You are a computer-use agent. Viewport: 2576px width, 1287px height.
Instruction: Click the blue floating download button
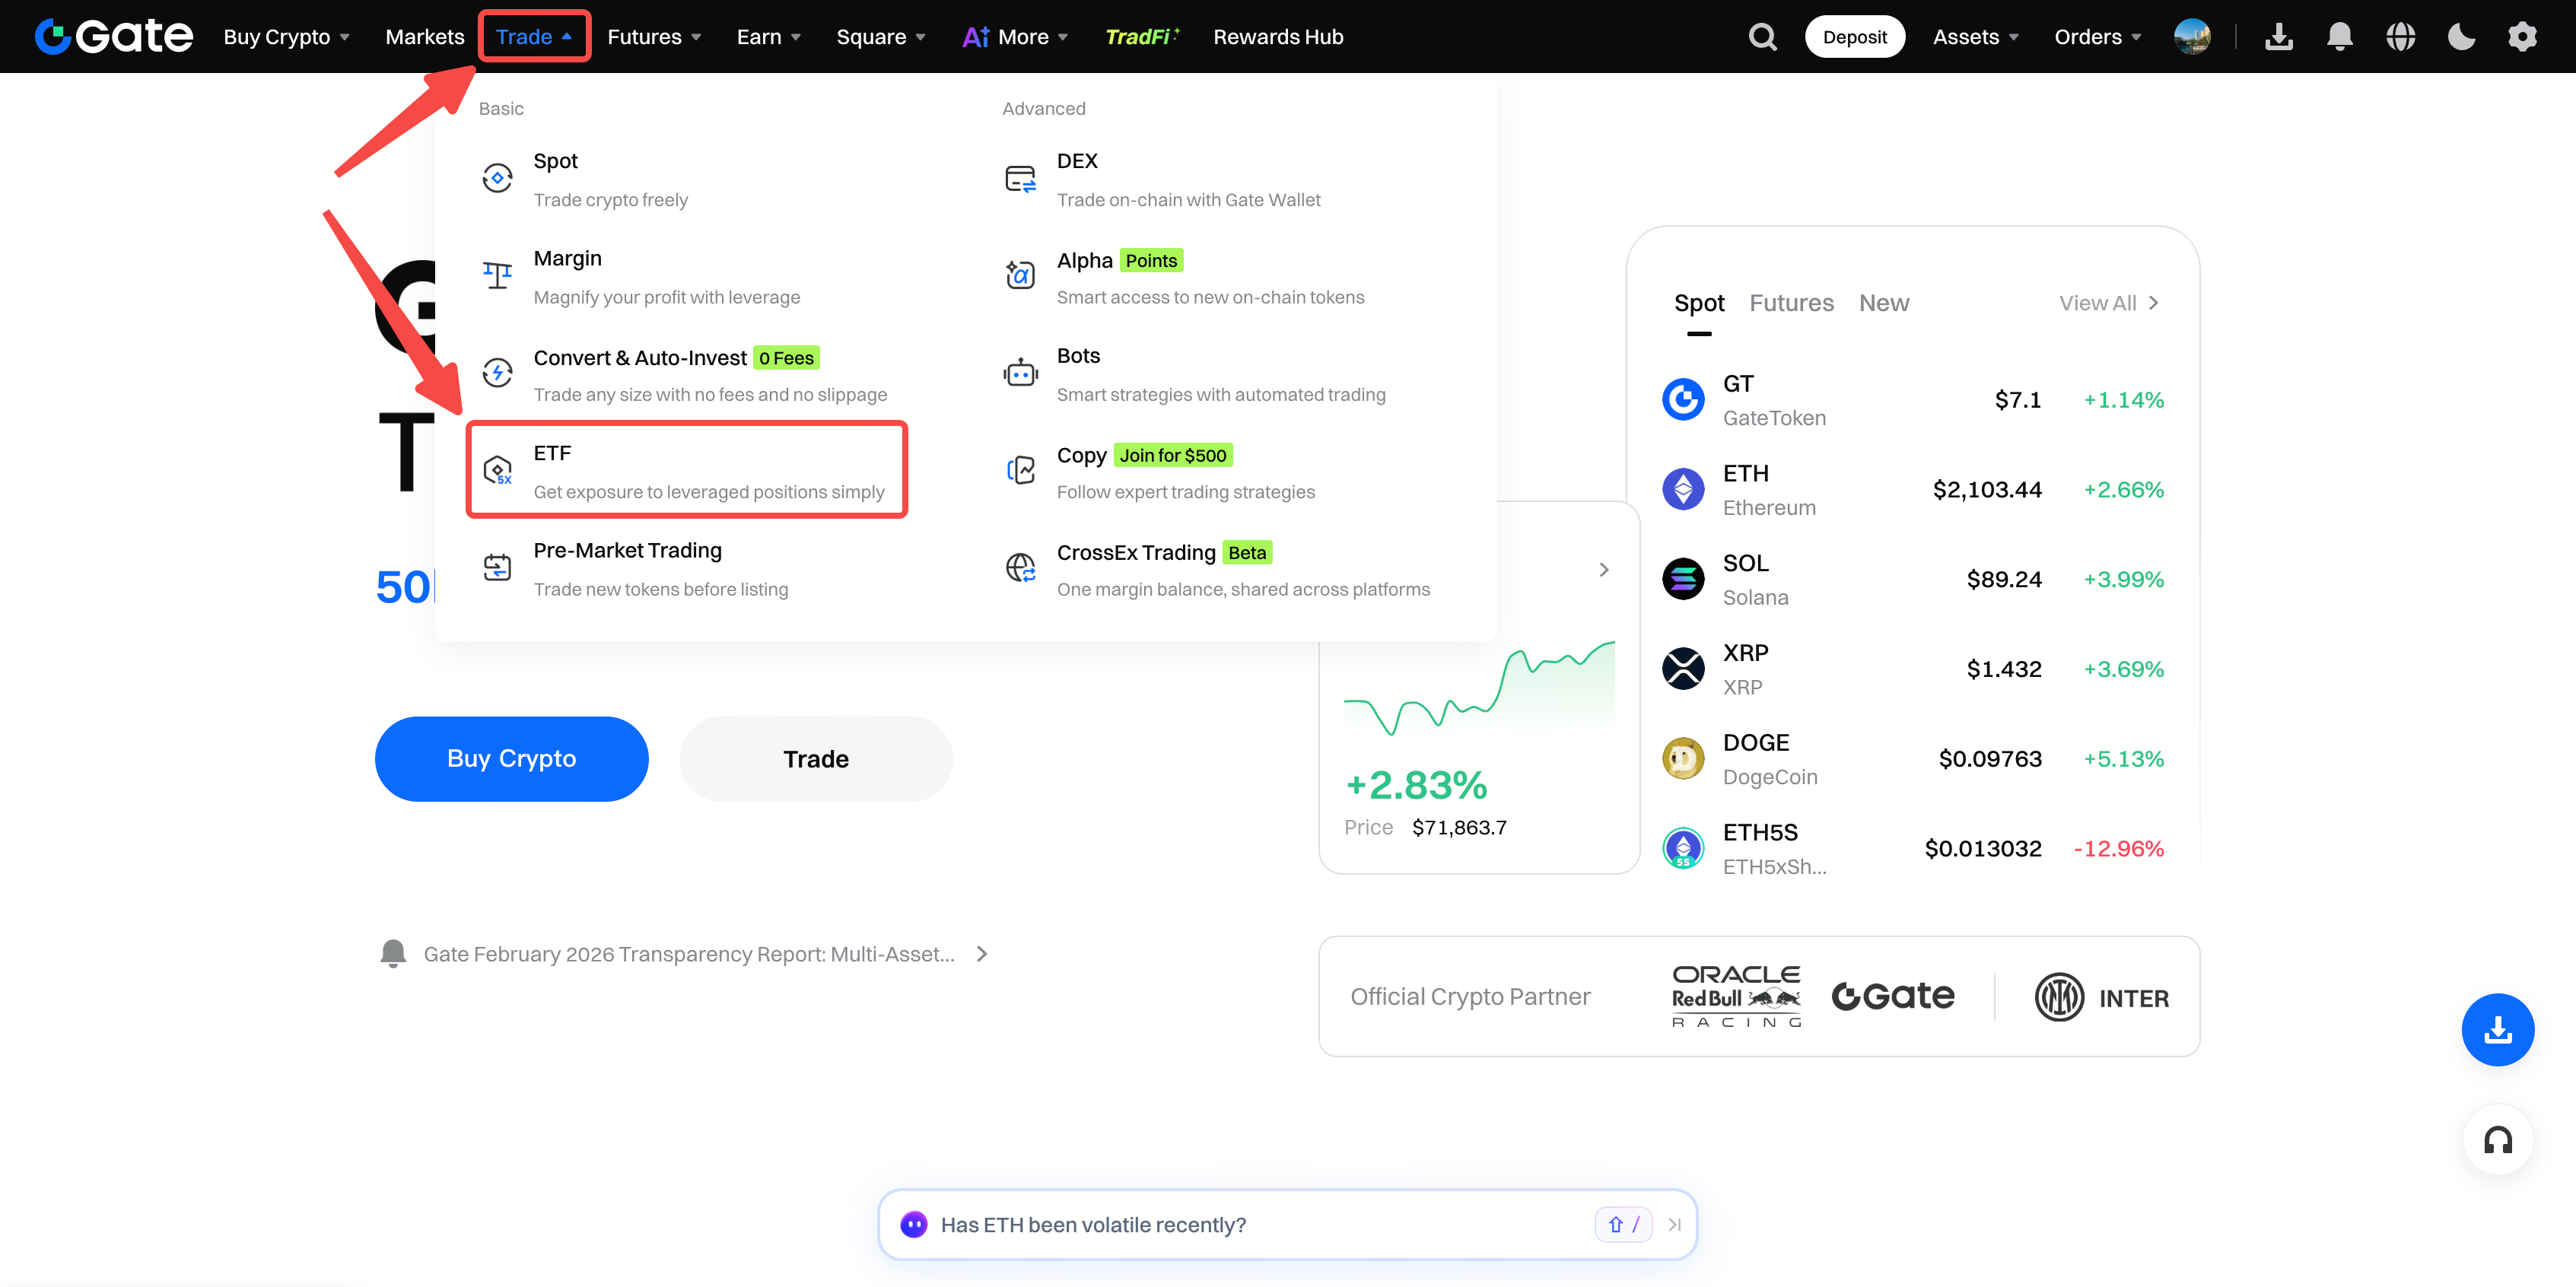2497,1029
